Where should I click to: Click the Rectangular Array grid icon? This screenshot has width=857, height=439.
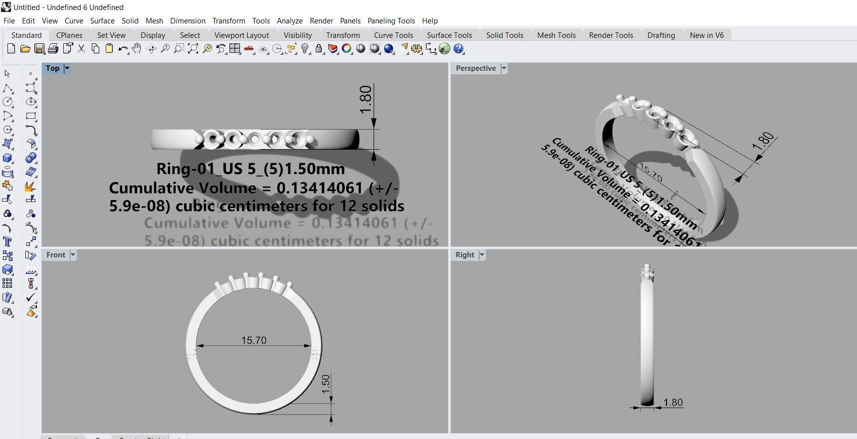pyautogui.click(x=7, y=283)
